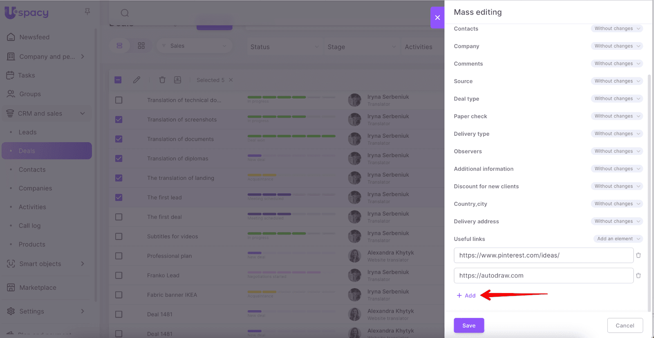This screenshot has height=338, width=654.
Task: Pin the sidebar with pin icon
Action: tap(87, 12)
